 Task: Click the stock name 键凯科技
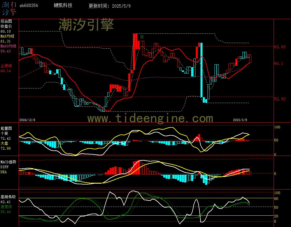pyautogui.click(x=63, y=5)
